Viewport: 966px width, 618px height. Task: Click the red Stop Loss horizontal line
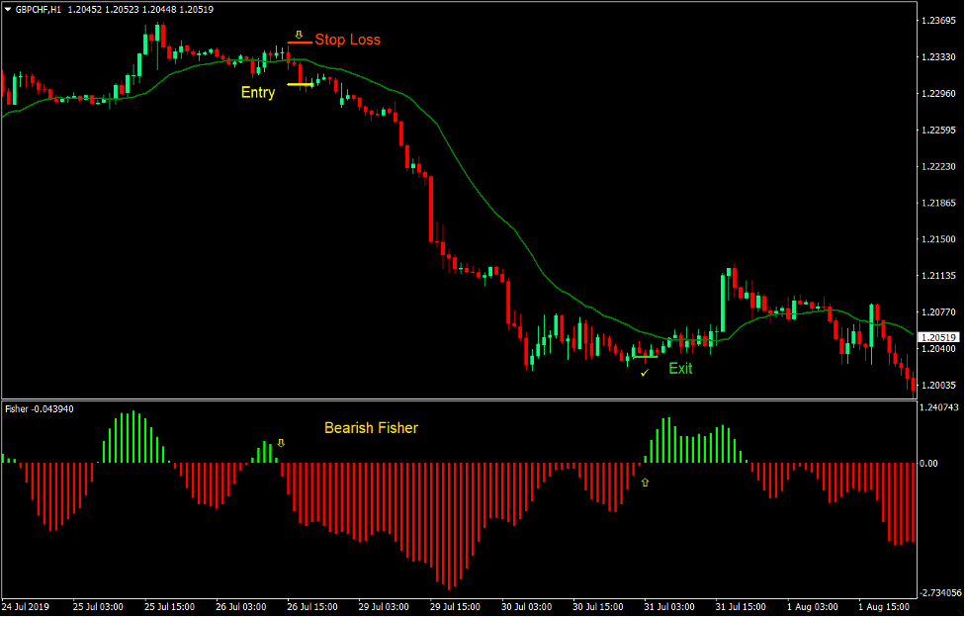coord(299,44)
